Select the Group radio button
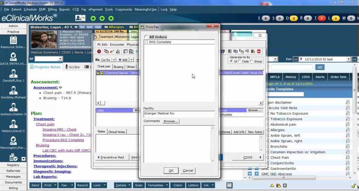The image size is (359, 191). pyautogui.click(x=251, y=61)
